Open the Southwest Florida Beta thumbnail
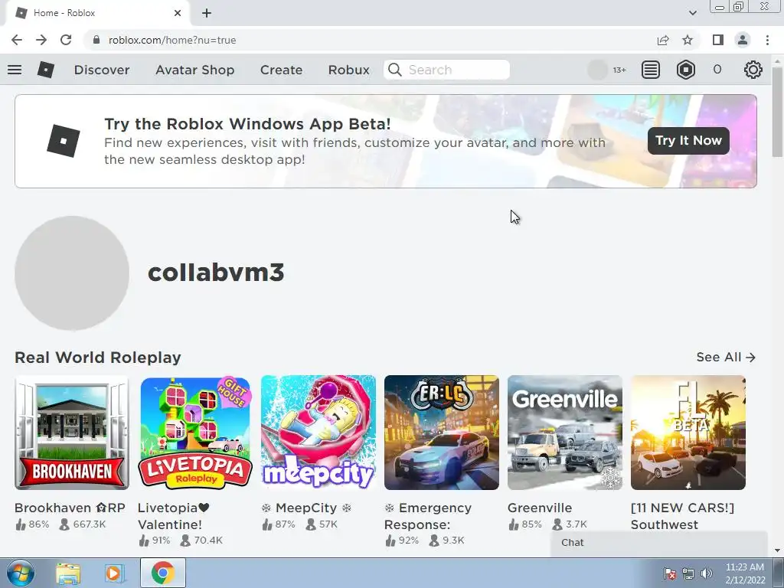 click(x=688, y=433)
